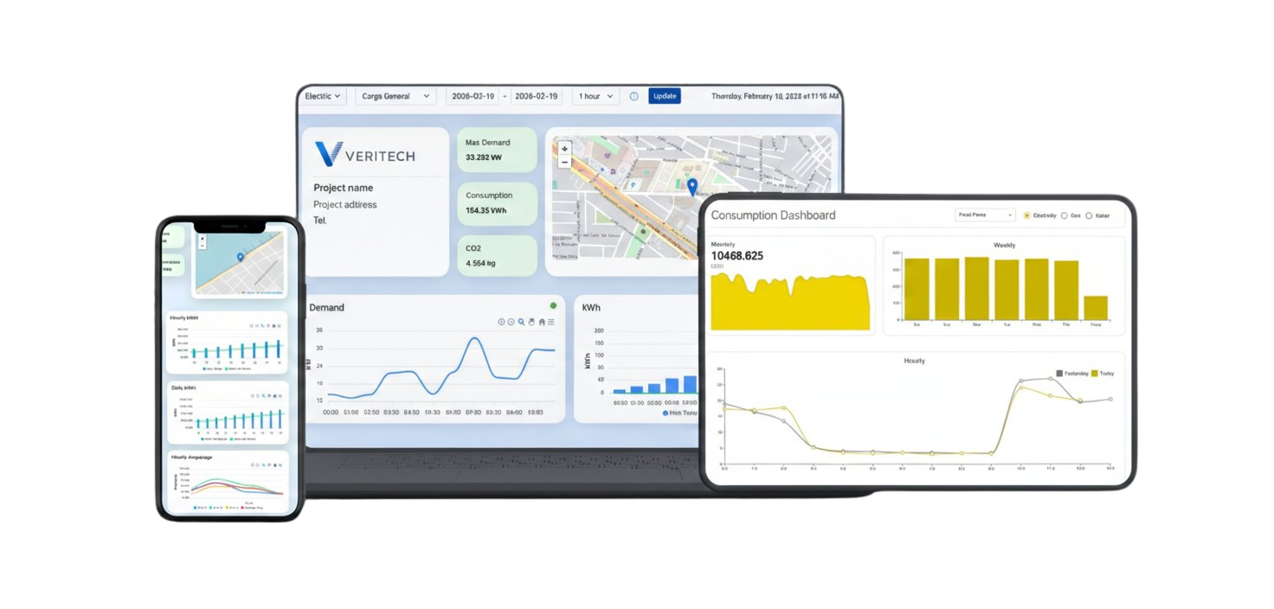Select the Gas radio button on tablet

pyautogui.click(x=1064, y=215)
